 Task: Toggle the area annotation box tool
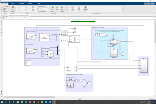1,35
